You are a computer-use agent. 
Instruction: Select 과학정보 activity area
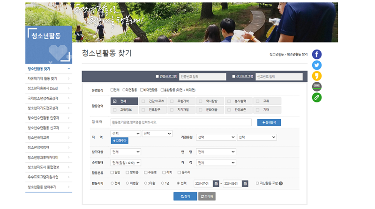click(x=124, y=110)
